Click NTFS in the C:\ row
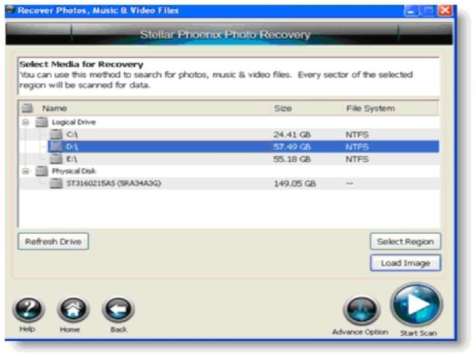The width and height of the screenshot is (476, 357). click(357, 135)
